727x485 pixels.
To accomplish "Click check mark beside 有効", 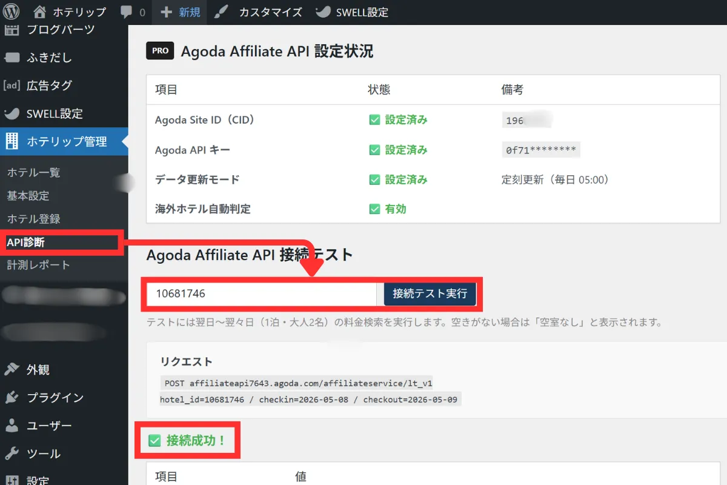I will [375, 209].
